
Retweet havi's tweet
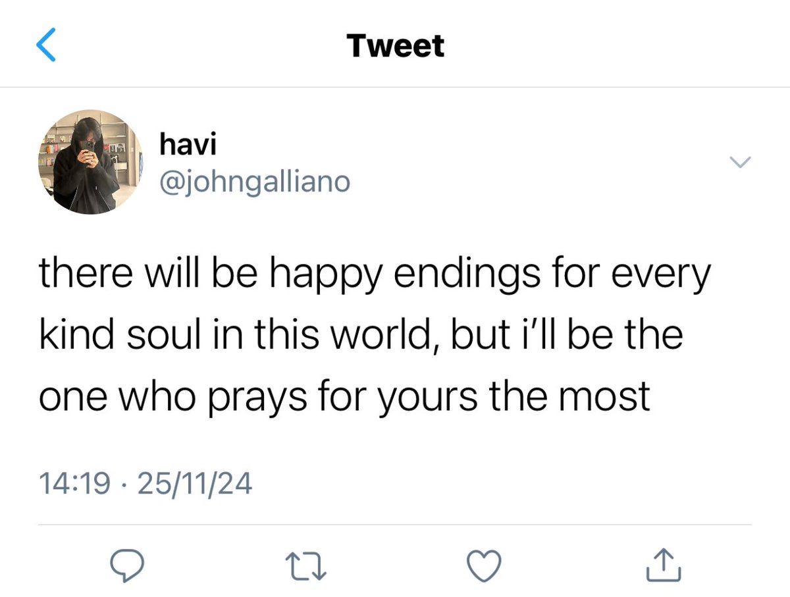pos(305,566)
